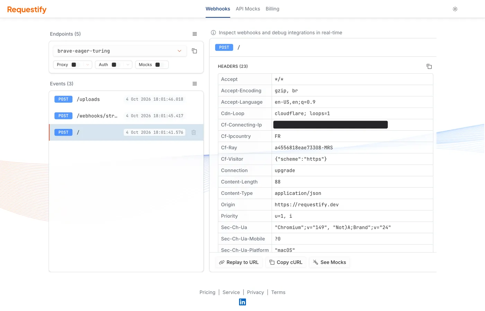Switch to the API Mocks tab
The image size is (485, 311).
pos(248,9)
